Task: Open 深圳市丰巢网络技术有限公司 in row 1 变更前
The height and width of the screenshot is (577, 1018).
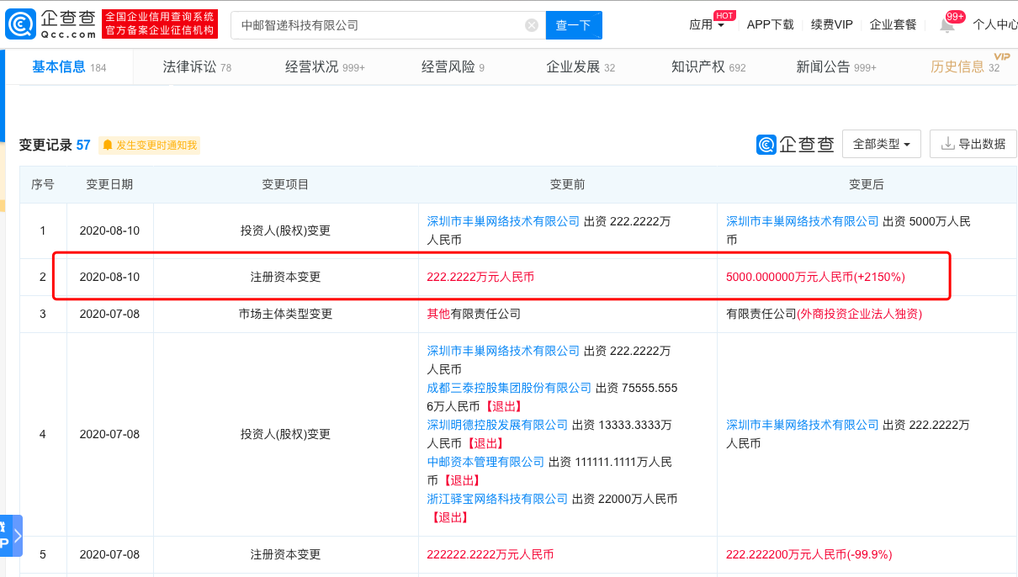Action: [503, 221]
